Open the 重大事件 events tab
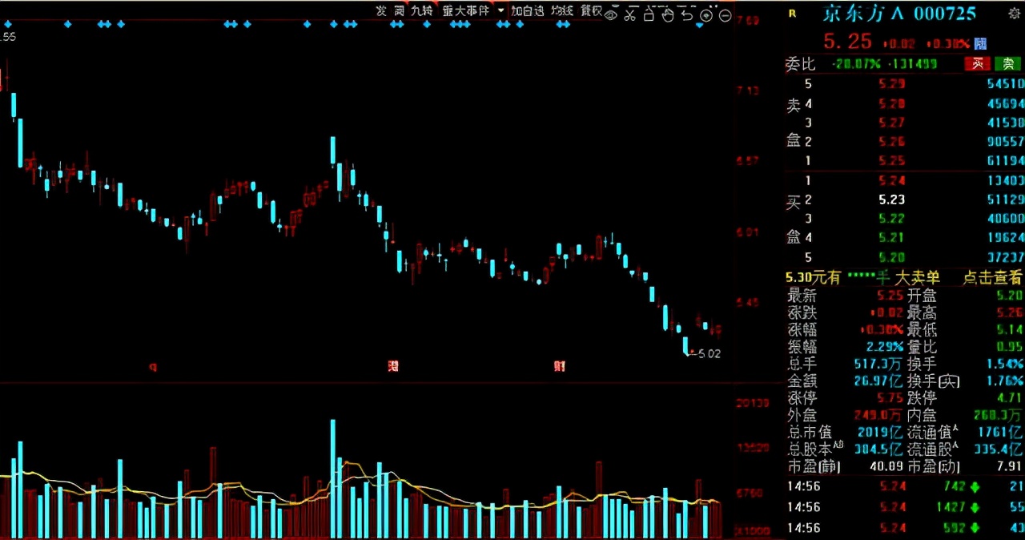Image resolution: width=1025 pixels, height=540 pixels. [x=466, y=11]
